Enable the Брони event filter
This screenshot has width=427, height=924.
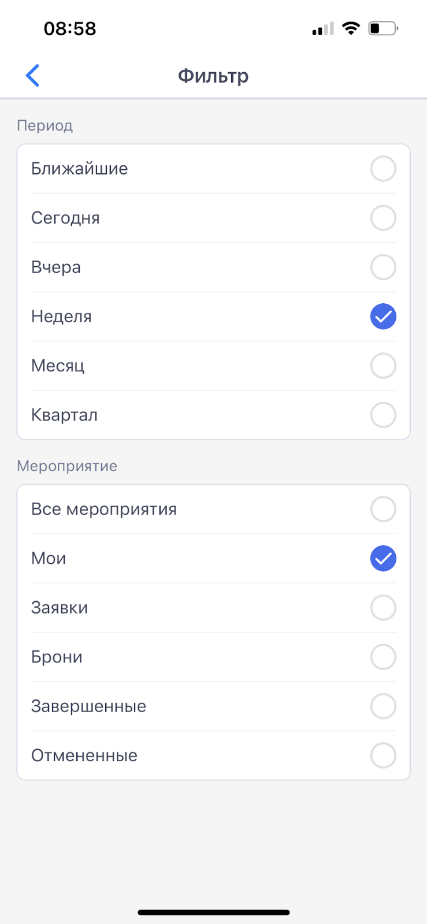(383, 657)
